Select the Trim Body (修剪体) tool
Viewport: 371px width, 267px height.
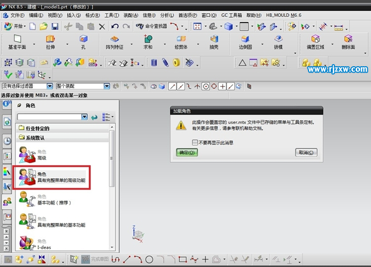pos(181,39)
